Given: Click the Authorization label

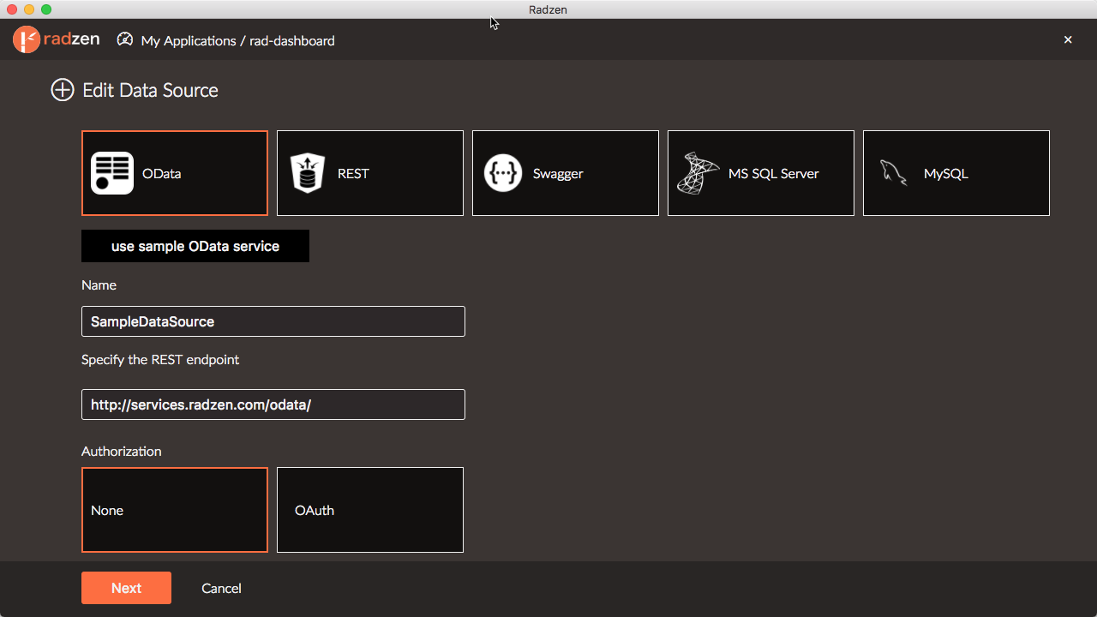Looking at the screenshot, I should click(122, 451).
